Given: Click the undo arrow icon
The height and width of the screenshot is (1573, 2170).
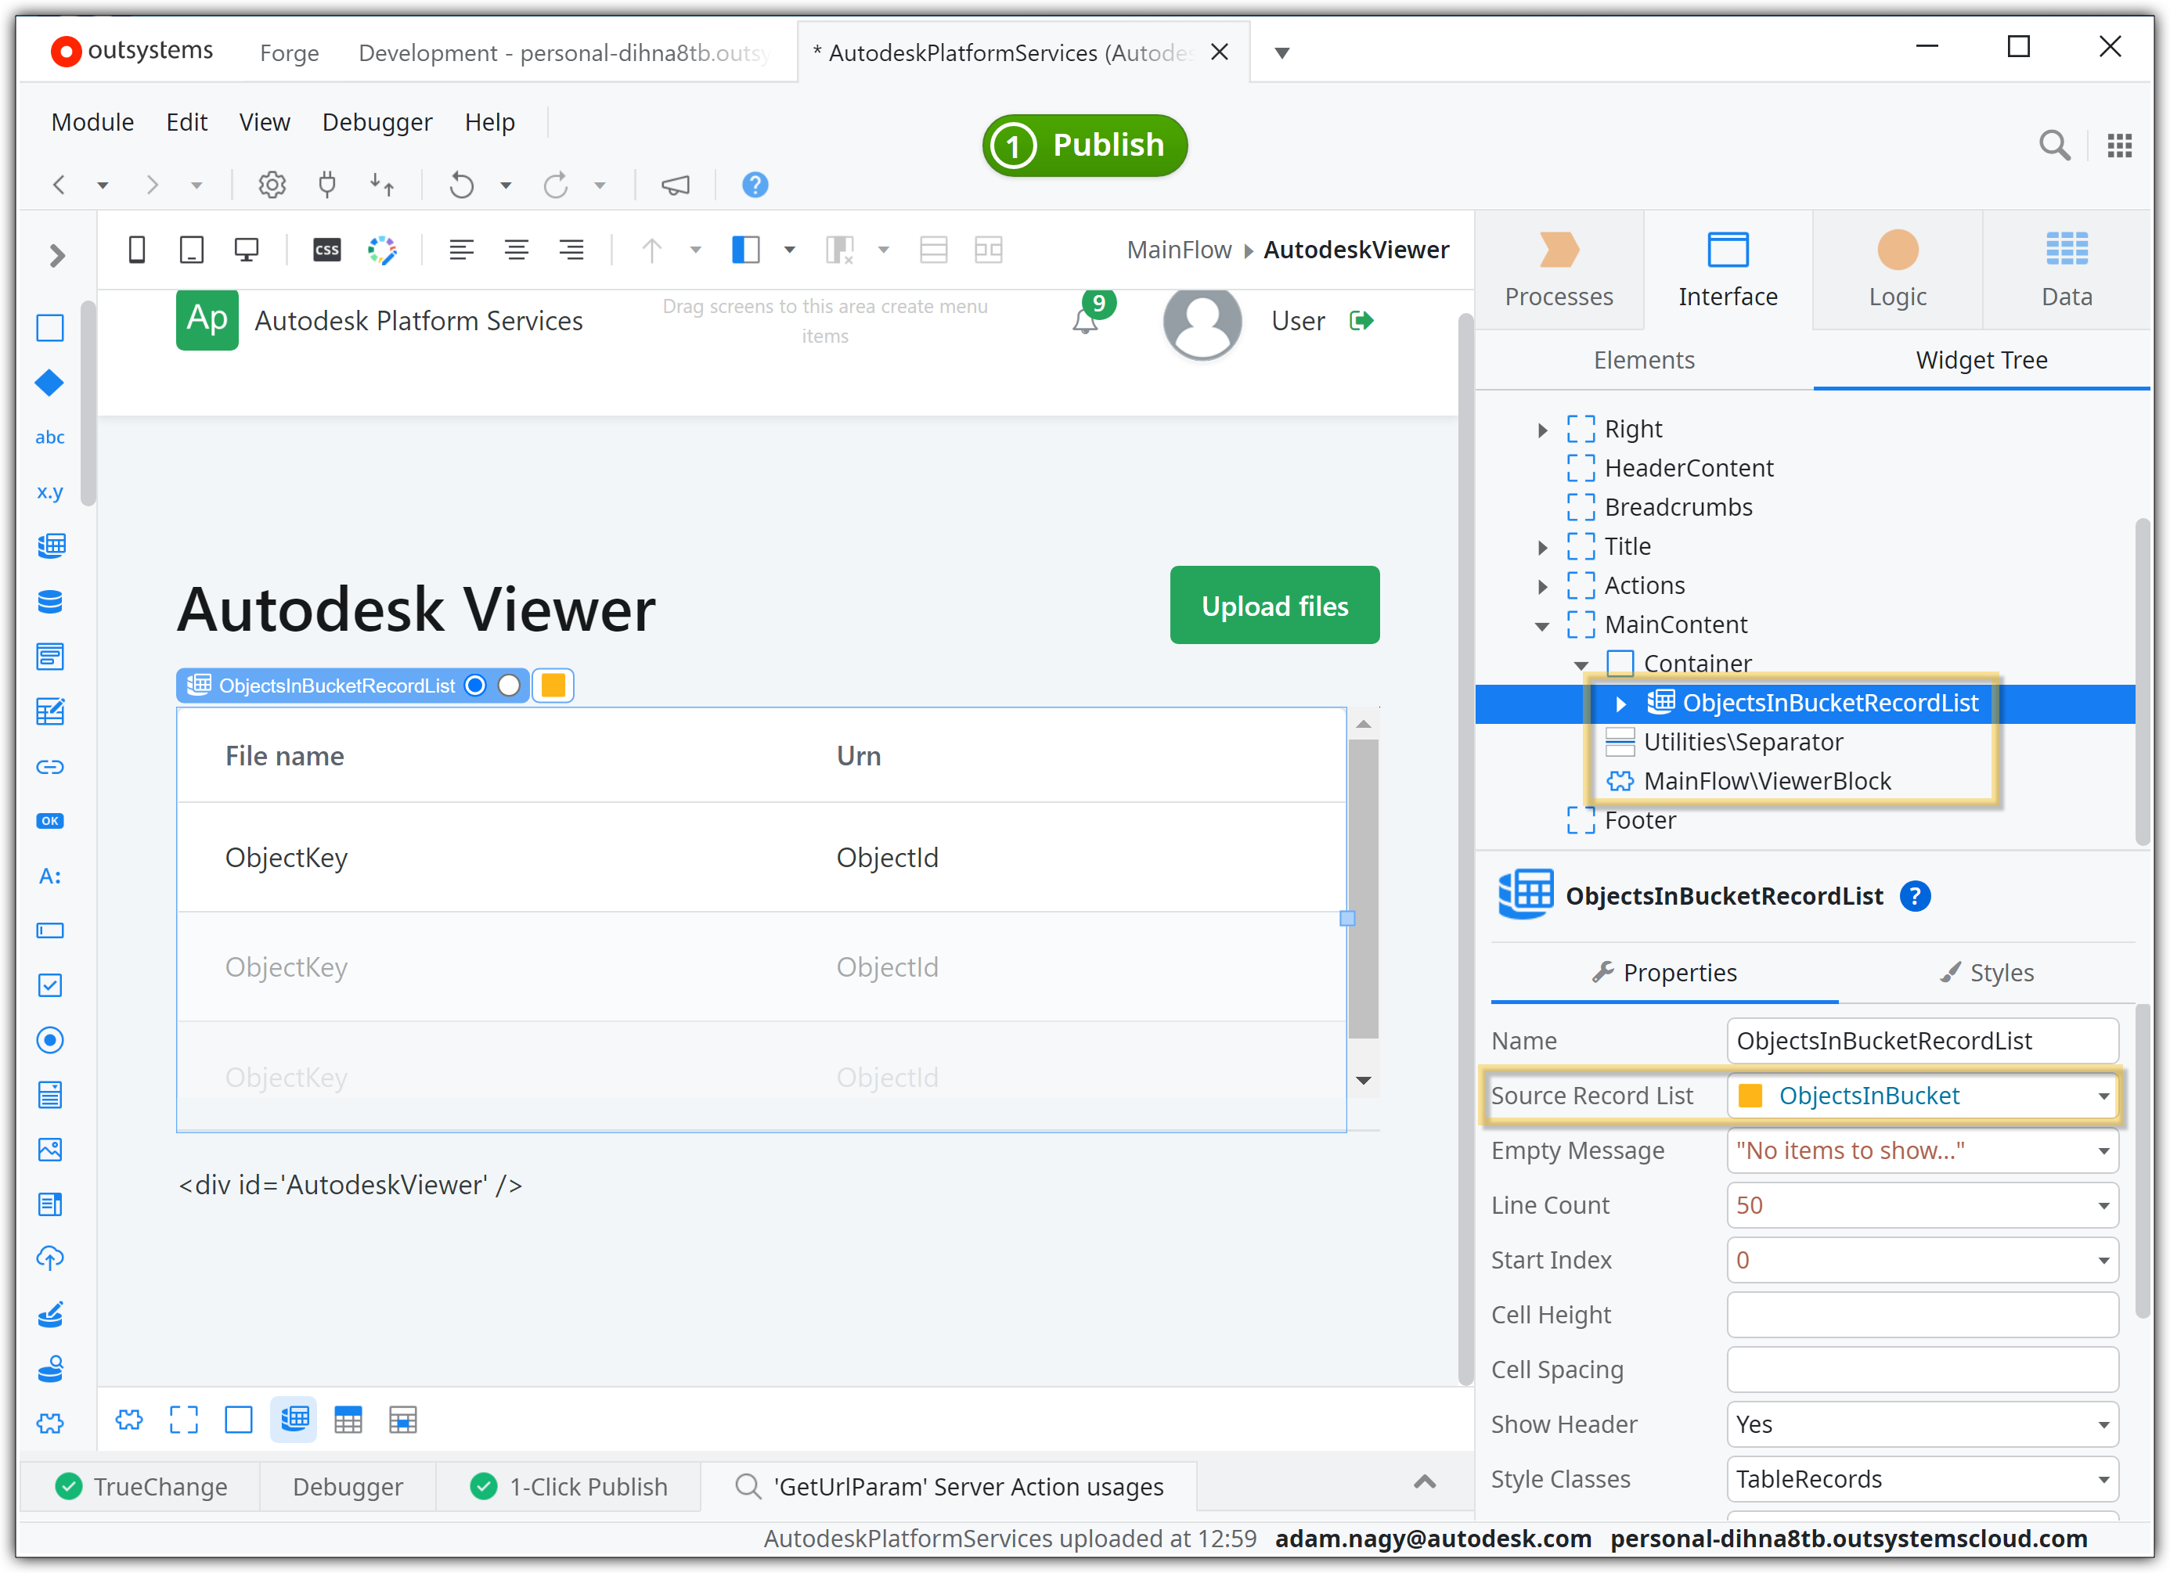Looking at the screenshot, I should click(462, 185).
